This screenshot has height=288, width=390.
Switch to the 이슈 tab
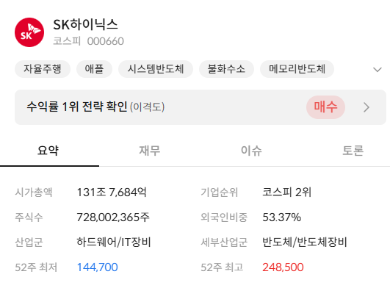point(251,151)
